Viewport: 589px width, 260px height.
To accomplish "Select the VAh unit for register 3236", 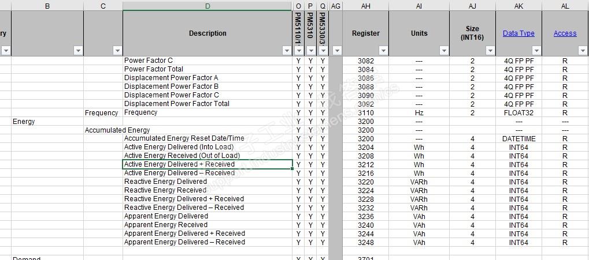I will pos(419,216).
